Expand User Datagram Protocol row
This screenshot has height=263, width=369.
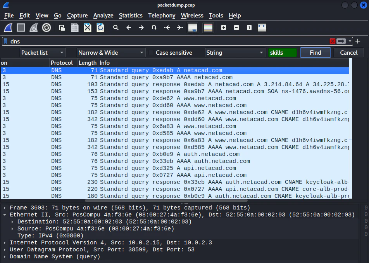(5, 249)
